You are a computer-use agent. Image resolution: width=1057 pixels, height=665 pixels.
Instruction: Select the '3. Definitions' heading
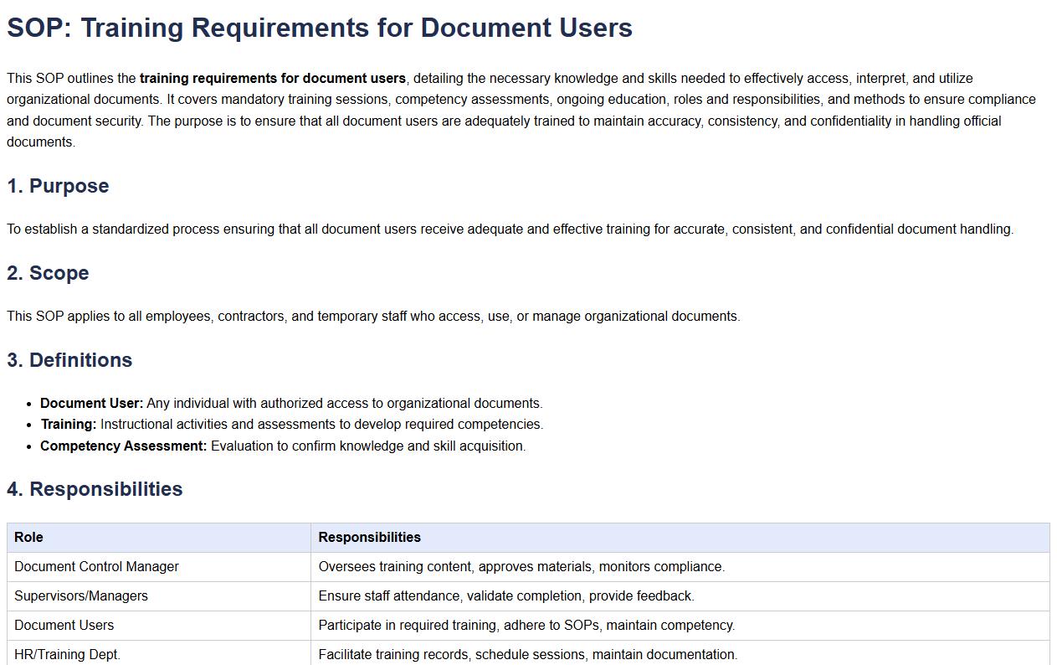(69, 360)
